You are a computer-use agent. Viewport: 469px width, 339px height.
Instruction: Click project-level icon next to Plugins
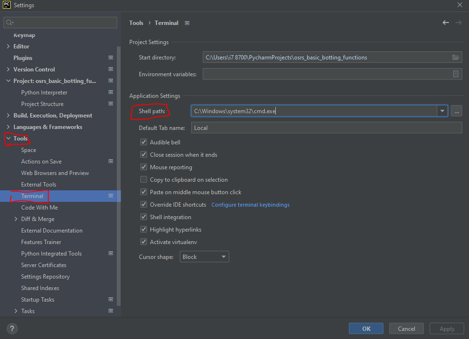tap(111, 58)
